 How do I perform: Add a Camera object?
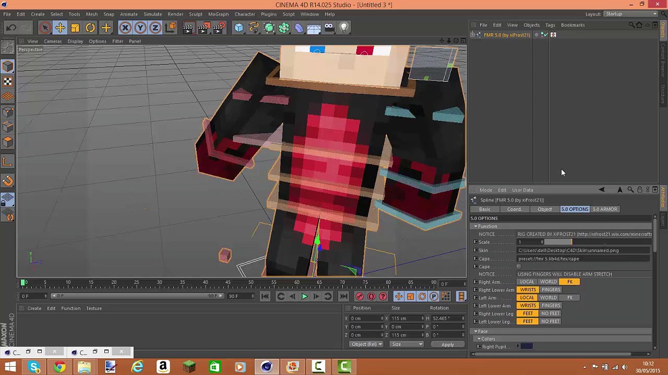click(329, 28)
